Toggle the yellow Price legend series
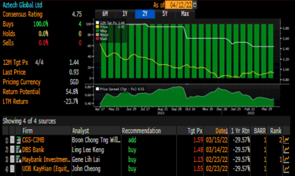The image size is (295, 176). click(x=104, y=27)
